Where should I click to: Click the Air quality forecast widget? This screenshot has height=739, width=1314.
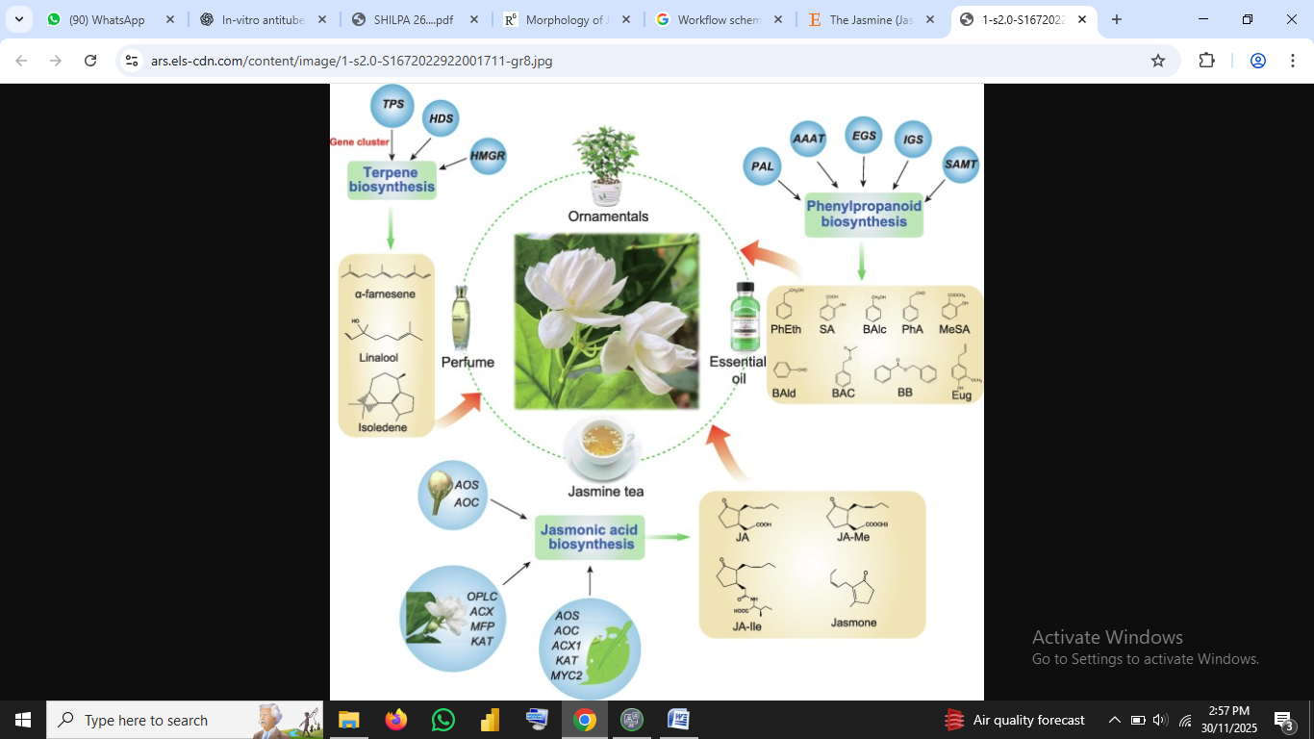[1015, 720]
